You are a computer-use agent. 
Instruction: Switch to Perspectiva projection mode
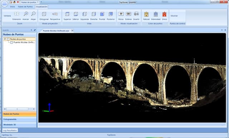[55, 16]
